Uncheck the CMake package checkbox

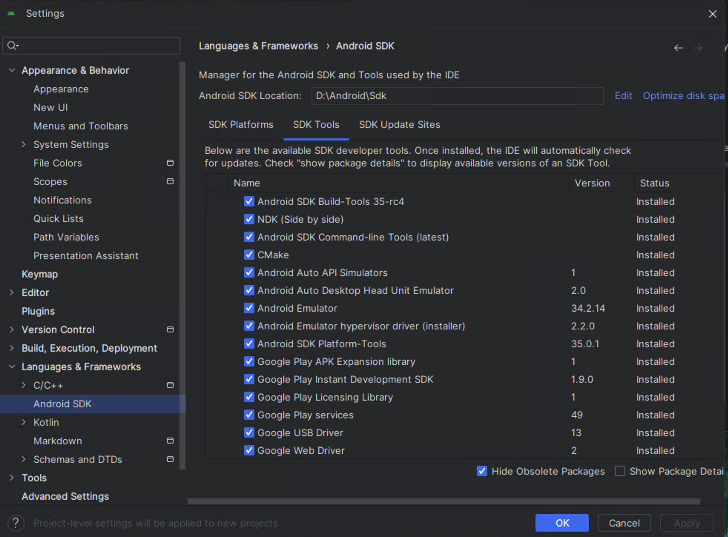tap(249, 255)
